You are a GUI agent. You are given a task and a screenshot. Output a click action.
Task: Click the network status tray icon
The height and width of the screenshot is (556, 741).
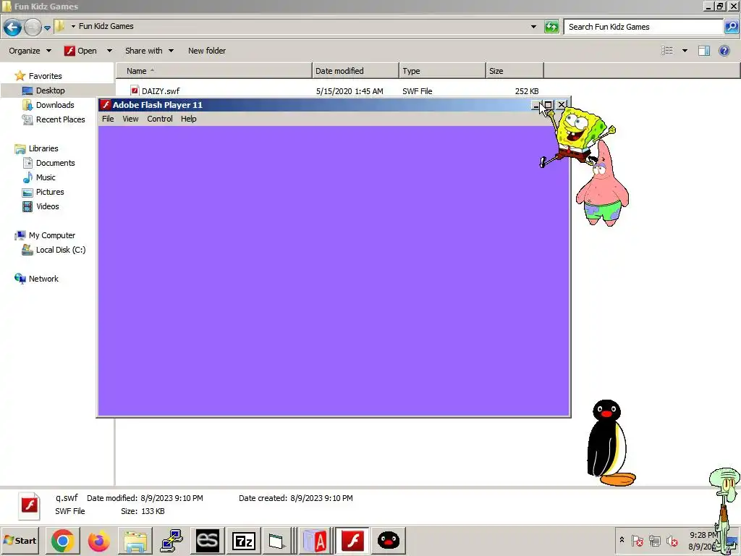click(x=654, y=540)
